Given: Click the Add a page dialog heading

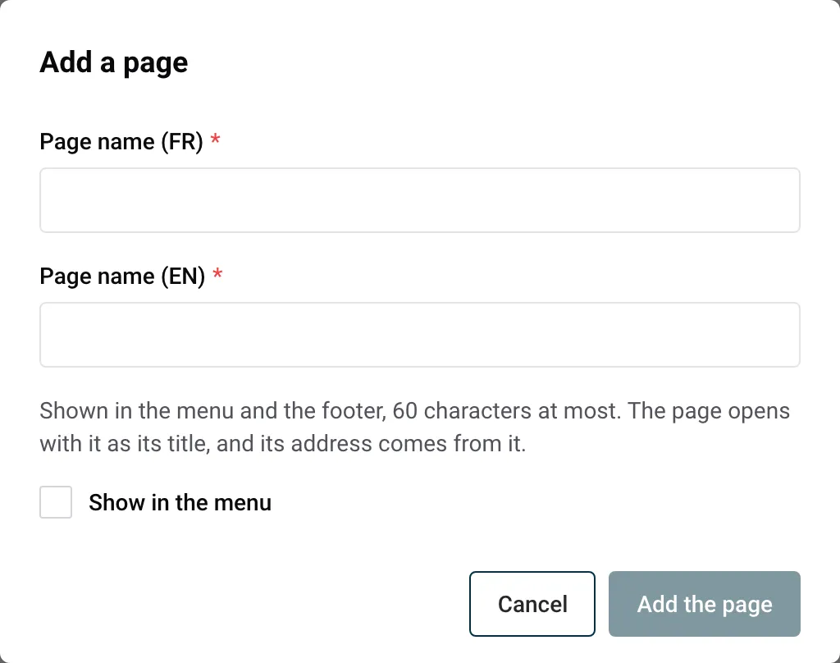Looking at the screenshot, I should [113, 62].
